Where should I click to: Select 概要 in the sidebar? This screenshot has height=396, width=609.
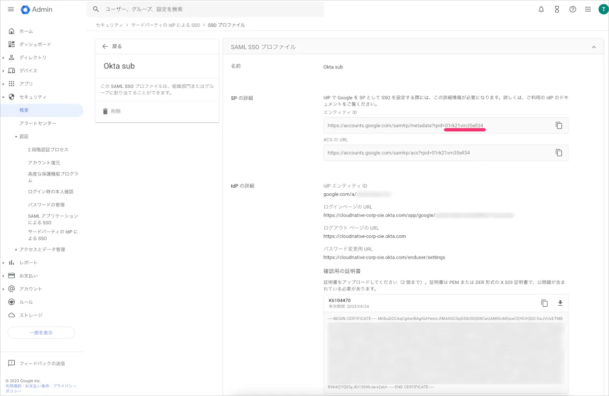(42, 110)
